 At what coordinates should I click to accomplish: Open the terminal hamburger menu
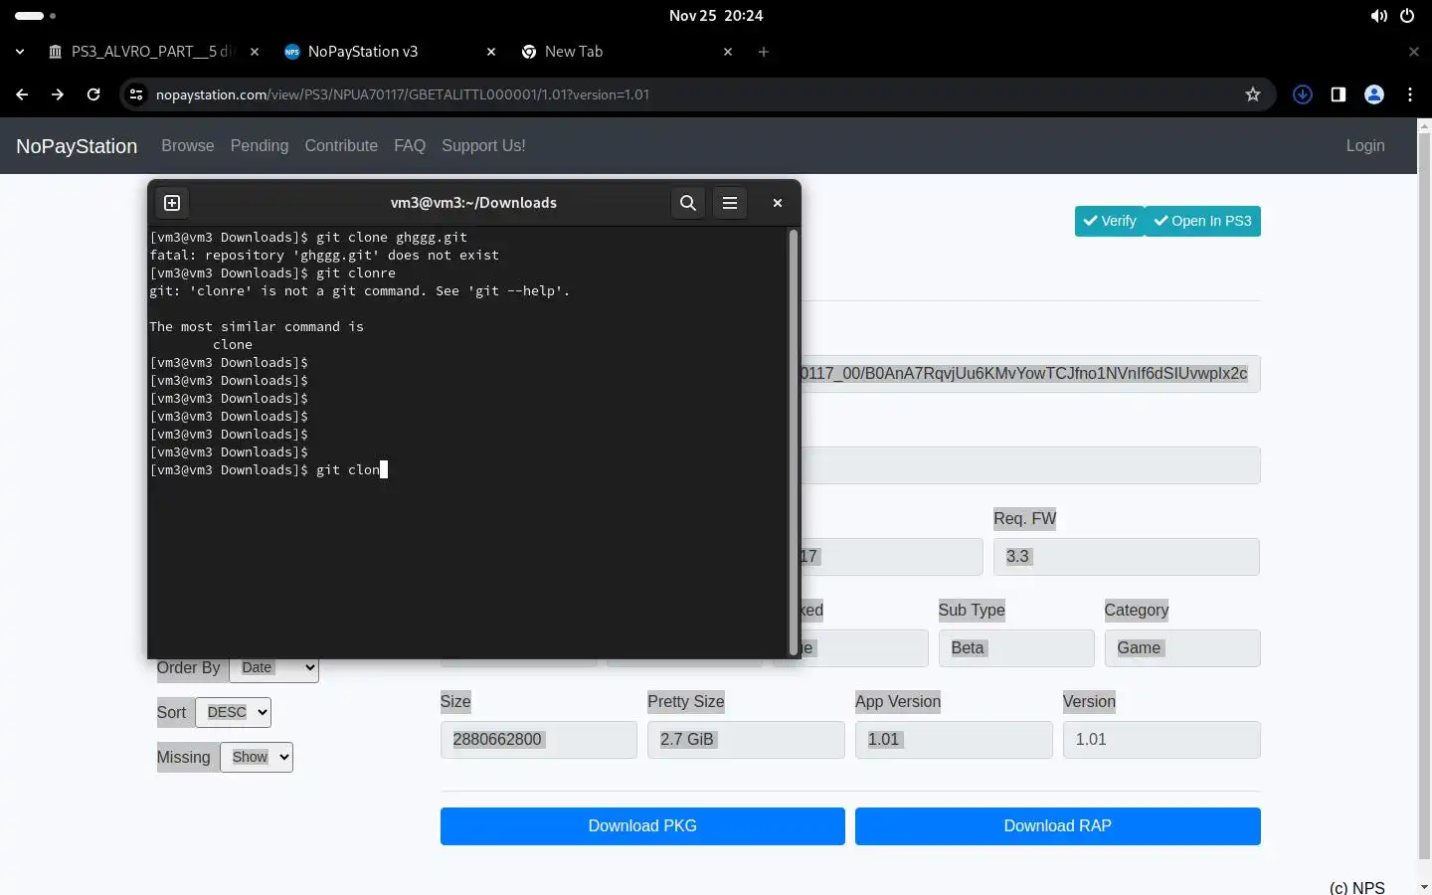pos(730,203)
